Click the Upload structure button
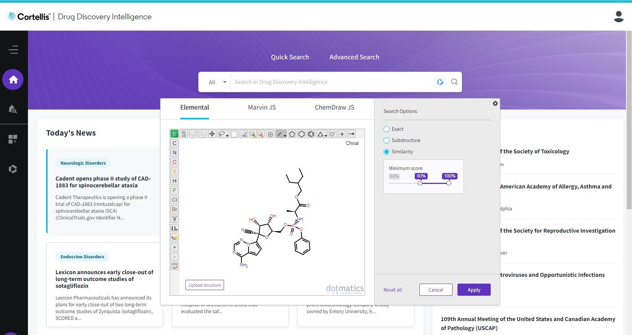This screenshot has height=335, width=632. pyautogui.click(x=205, y=285)
